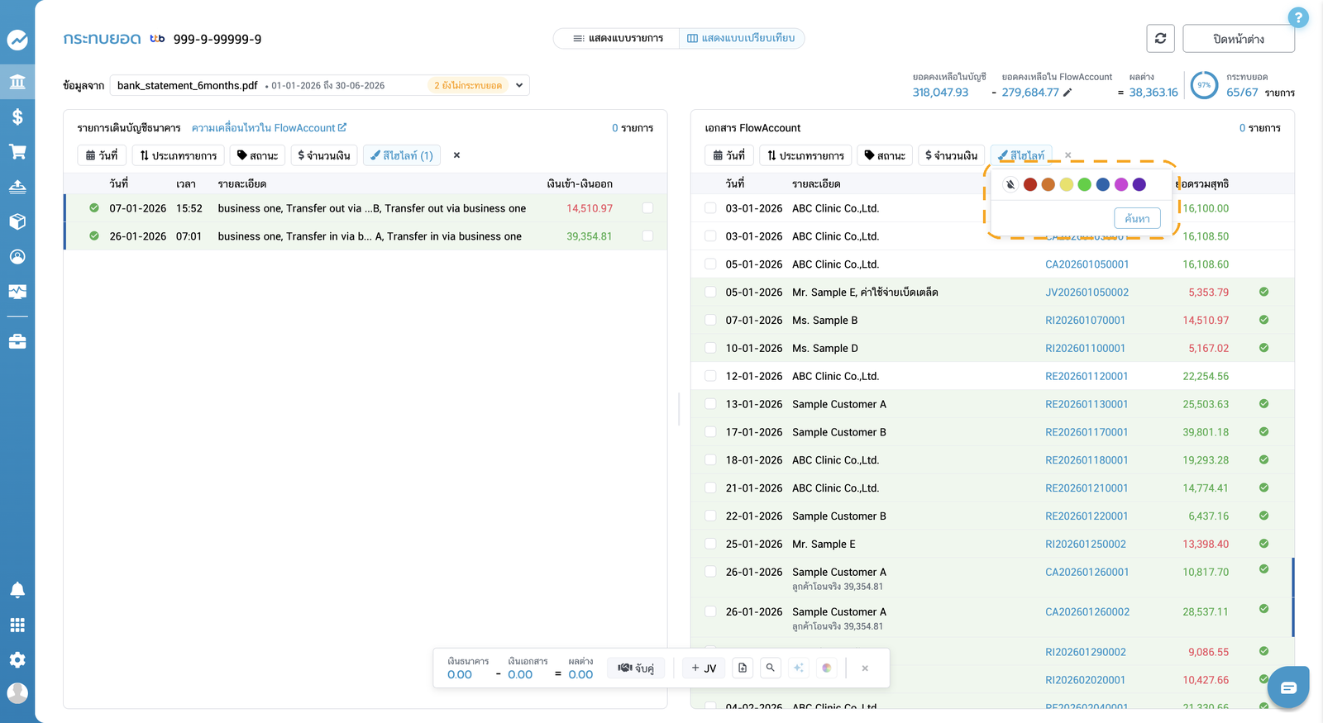The width and height of the screenshot is (1323, 723).
Task: Click the pencil edit icon beside 279,684.77
Action: (x=1067, y=93)
